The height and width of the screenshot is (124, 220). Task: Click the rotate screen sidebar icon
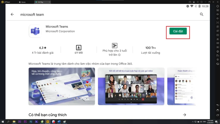coord(218,64)
